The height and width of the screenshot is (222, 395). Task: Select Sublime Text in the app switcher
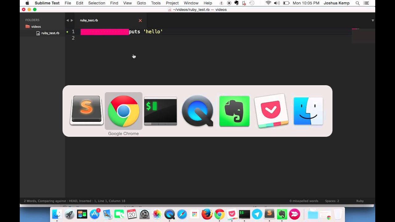(x=86, y=111)
